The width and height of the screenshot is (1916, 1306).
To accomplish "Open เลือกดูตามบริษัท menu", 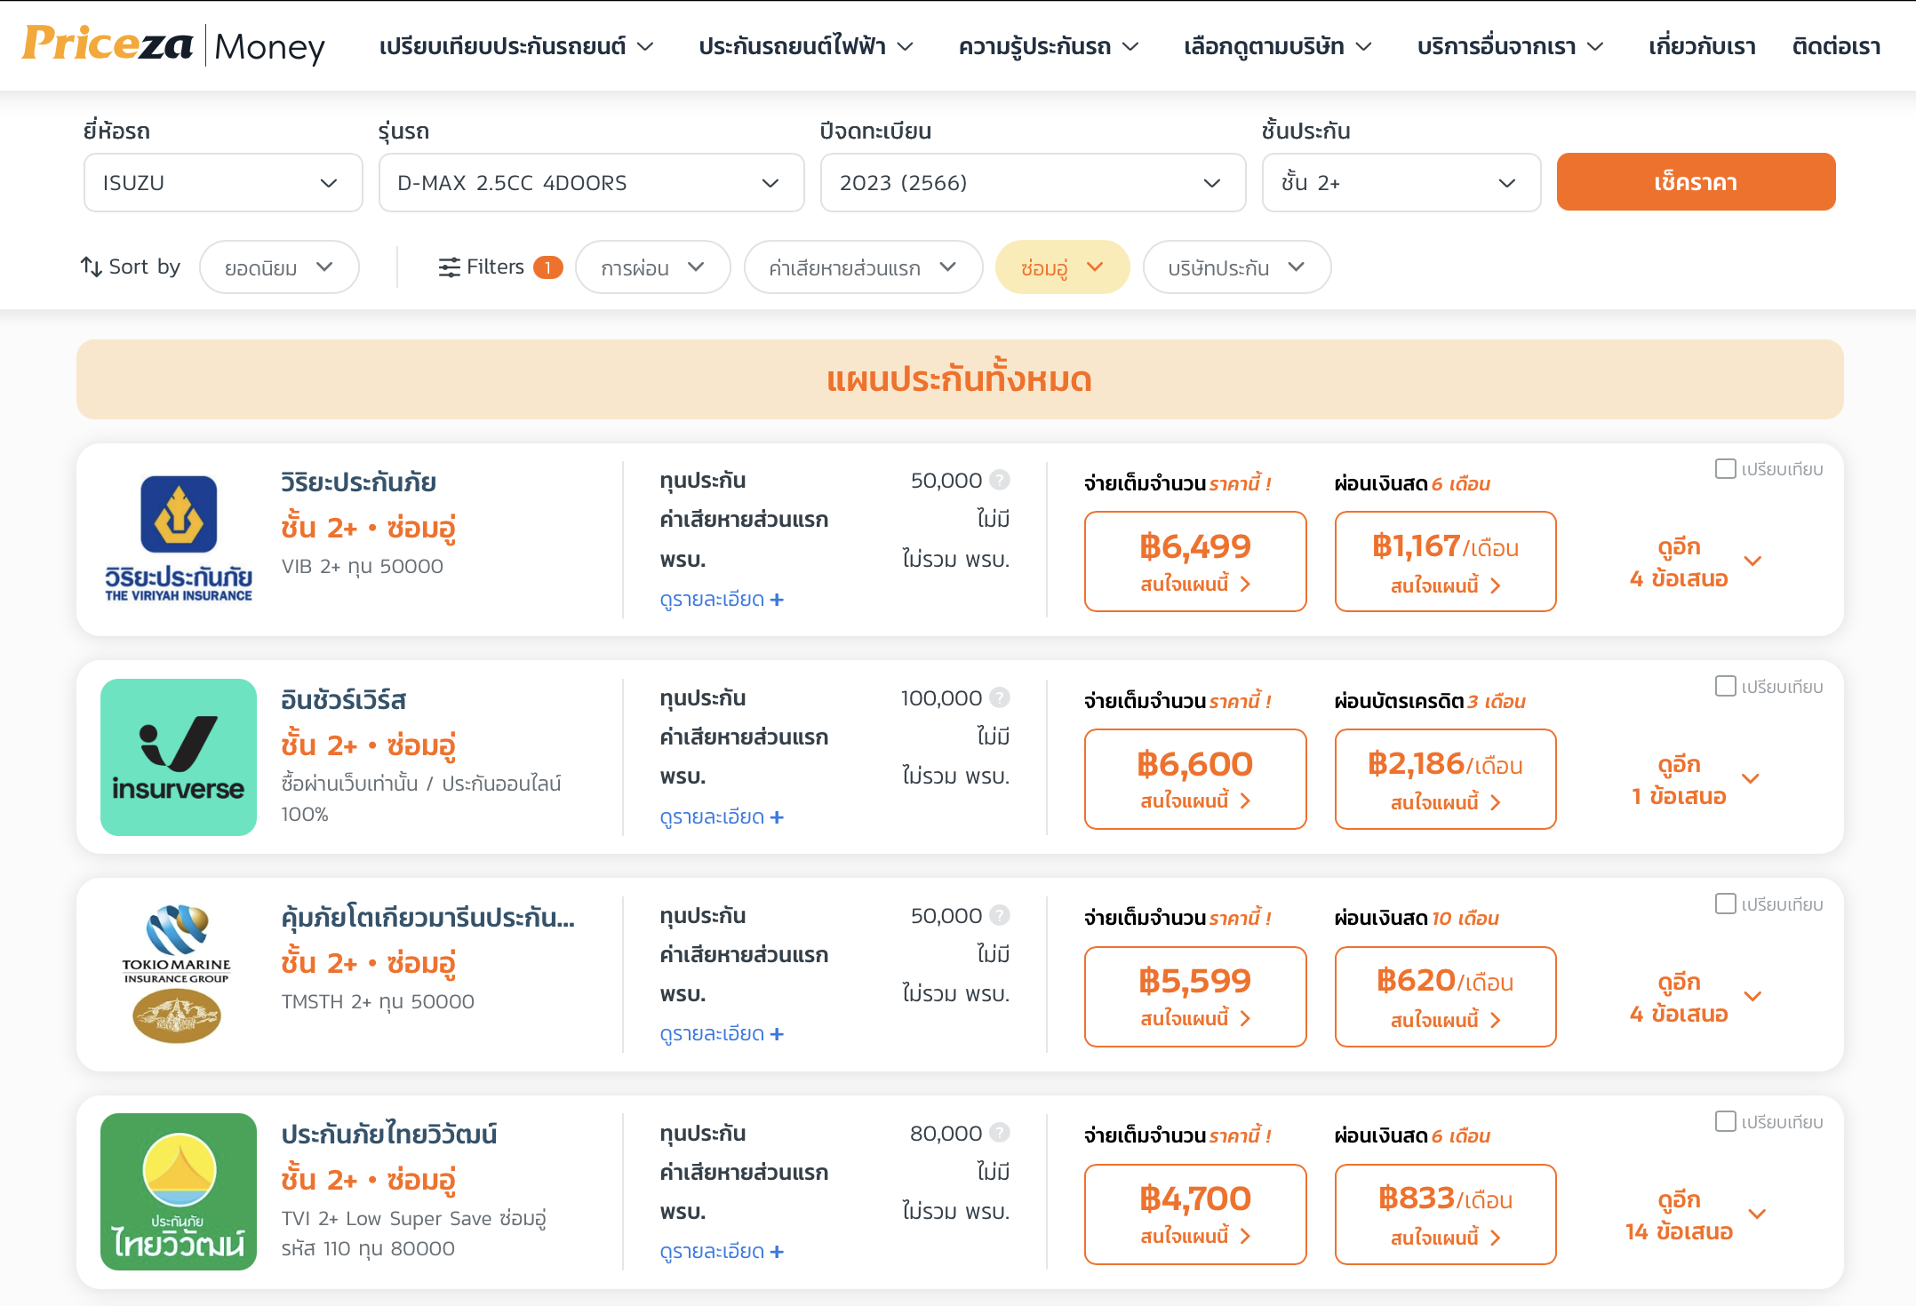I will pos(1278,46).
